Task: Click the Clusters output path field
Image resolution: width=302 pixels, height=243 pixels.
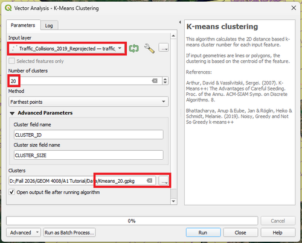Action: (82, 180)
